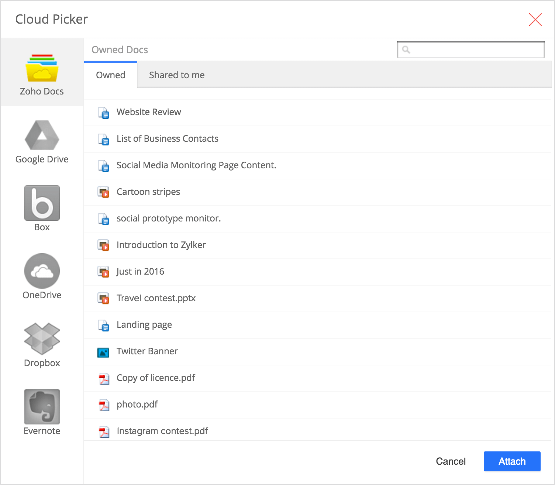
Task: Select 'Introduction to Zylker' file name
Action: click(161, 245)
